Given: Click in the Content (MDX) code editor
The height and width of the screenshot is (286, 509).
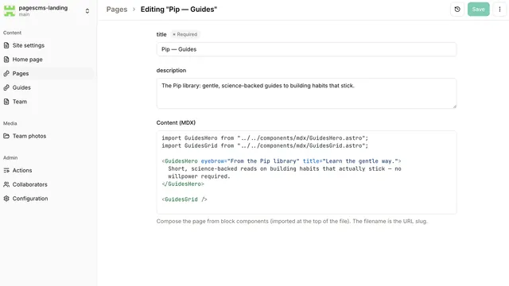Looking at the screenshot, I should (x=306, y=172).
